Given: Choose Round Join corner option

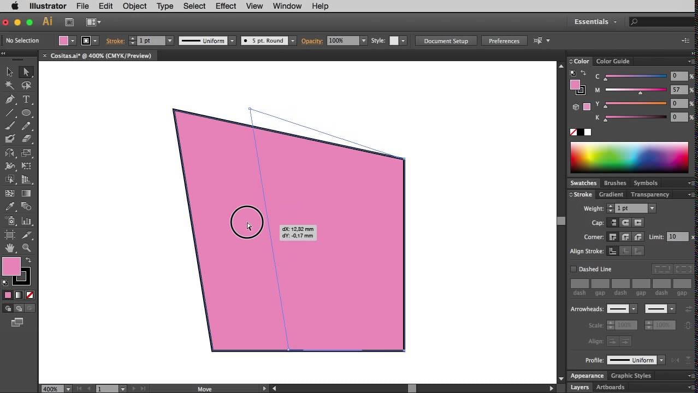Looking at the screenshot, I should tap(625, 237).
